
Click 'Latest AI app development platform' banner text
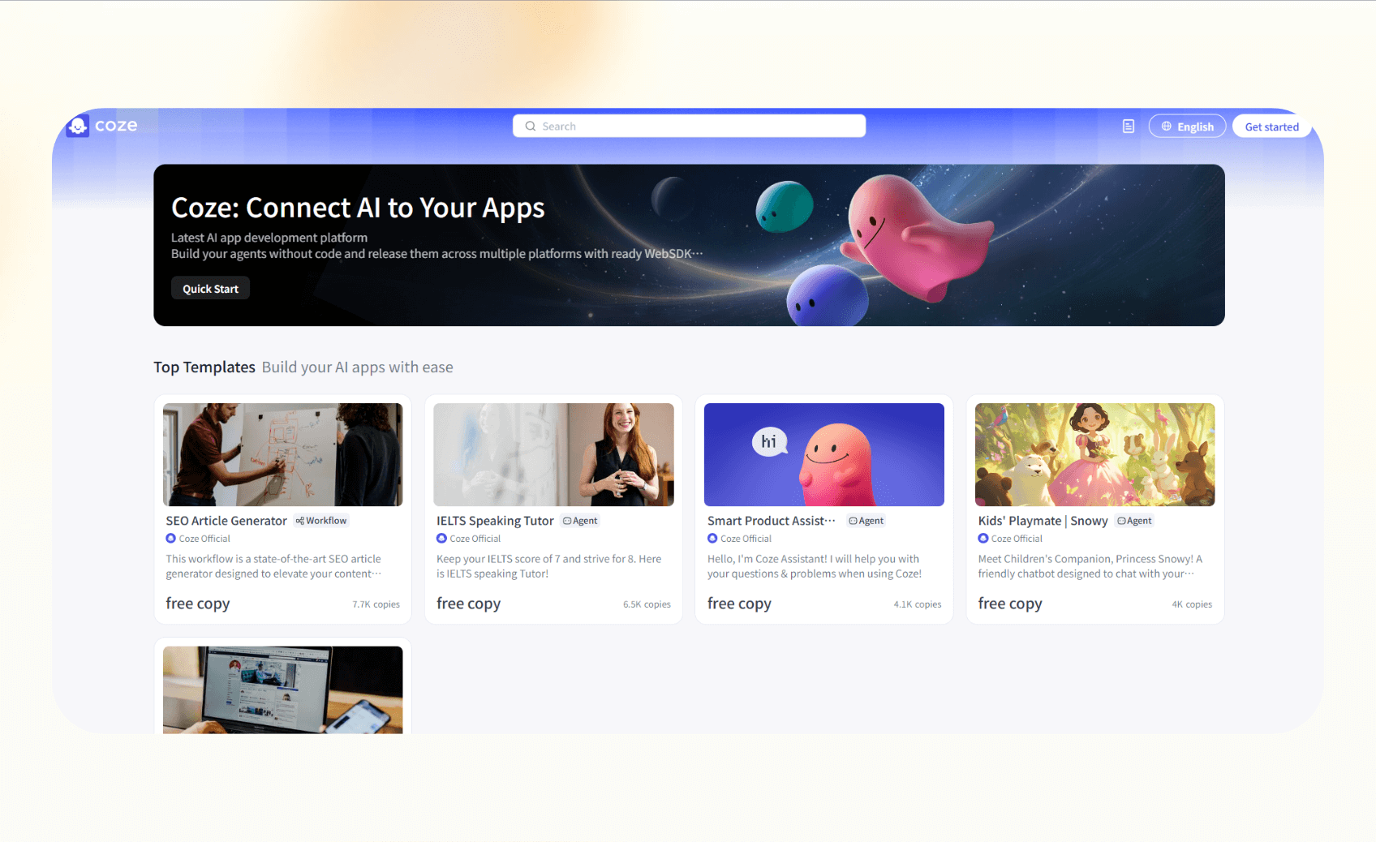pos(269,238)
